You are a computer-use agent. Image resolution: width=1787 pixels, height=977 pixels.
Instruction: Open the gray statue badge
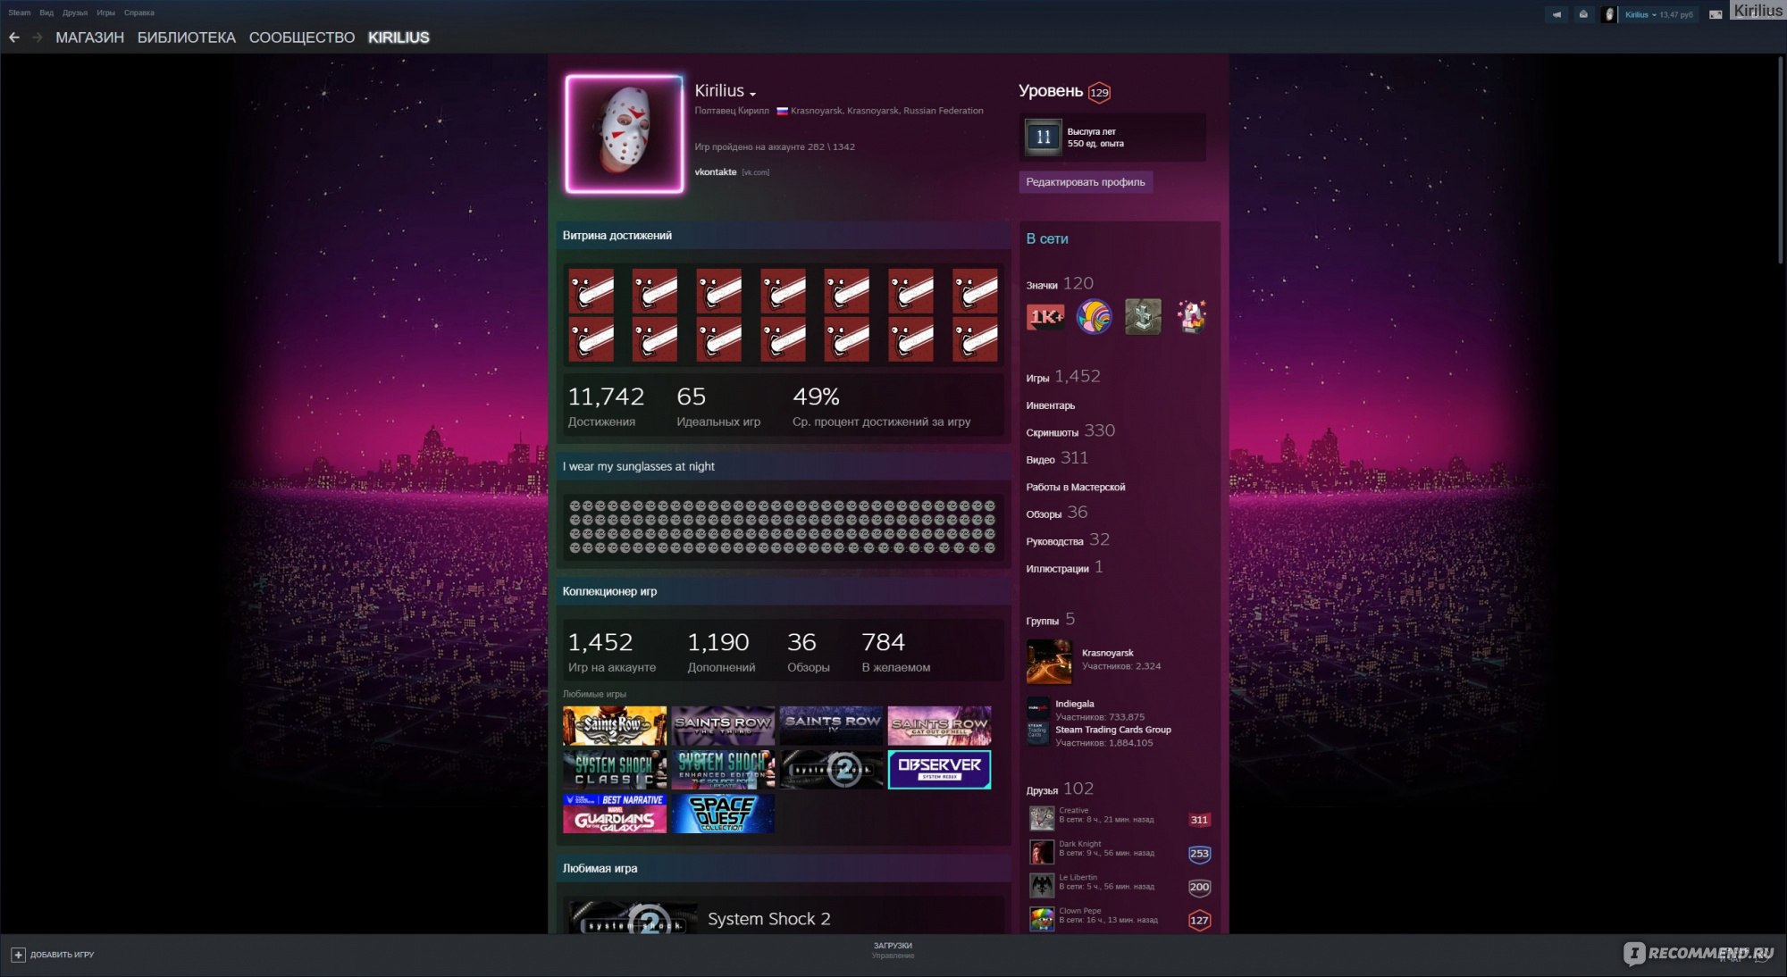click(1143, 317)
